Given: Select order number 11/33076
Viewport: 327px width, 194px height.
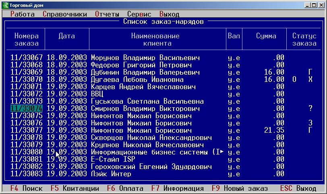Looking at the screenshot, I should point(27,123).
